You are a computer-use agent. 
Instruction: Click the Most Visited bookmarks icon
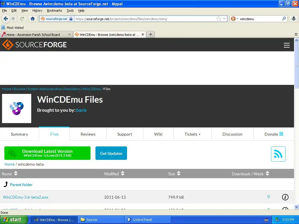pos(3,27)
